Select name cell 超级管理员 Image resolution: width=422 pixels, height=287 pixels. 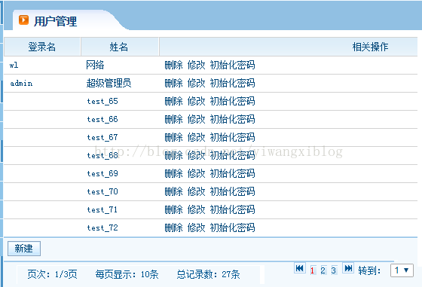point(109,83)
